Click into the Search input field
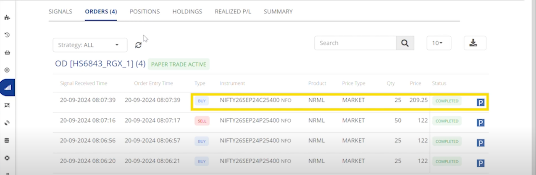Image resolution: width=536 pixels, height=175 pixels. click(355, 43)
